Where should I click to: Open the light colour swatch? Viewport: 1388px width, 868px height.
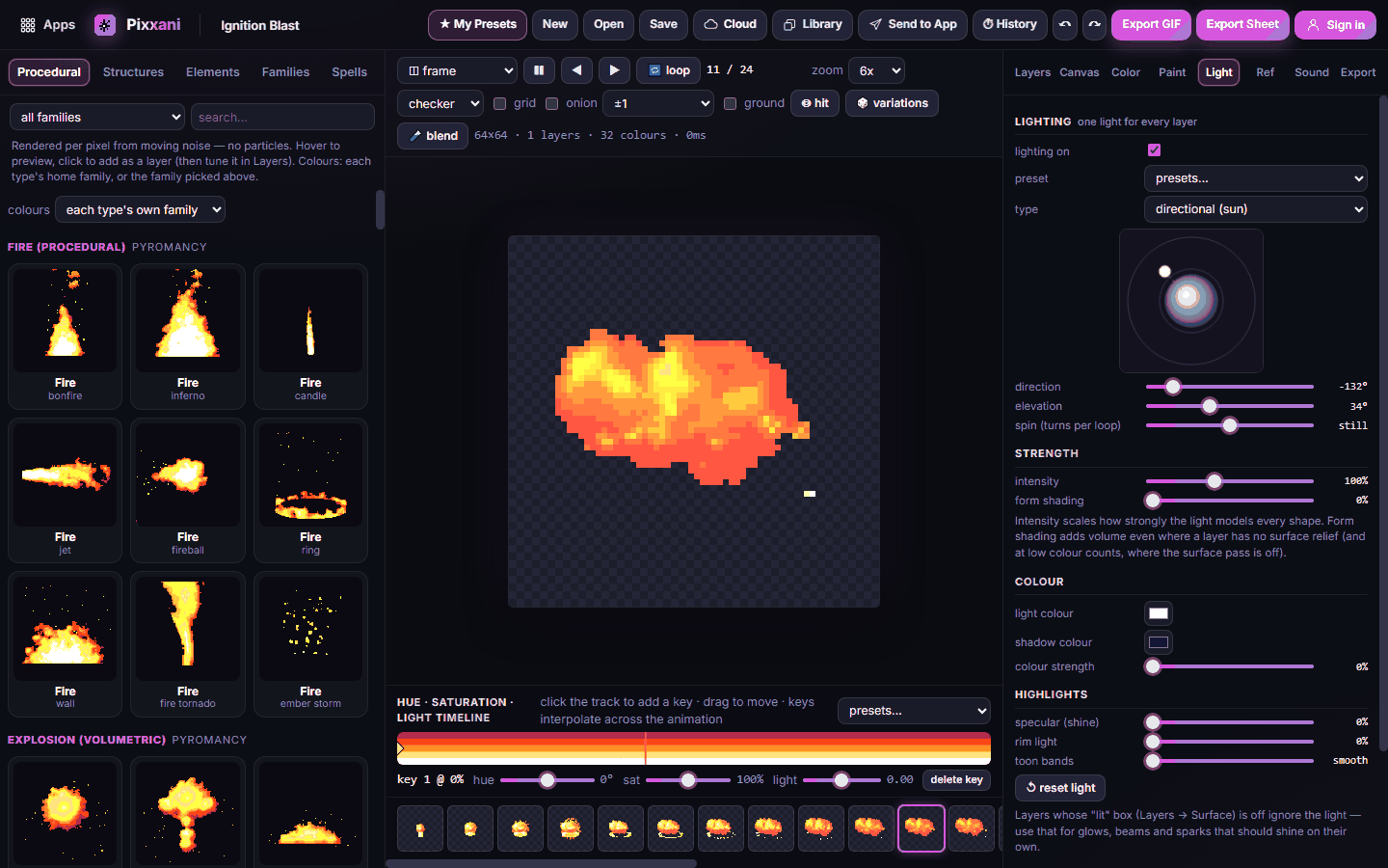pos(1159,613)
